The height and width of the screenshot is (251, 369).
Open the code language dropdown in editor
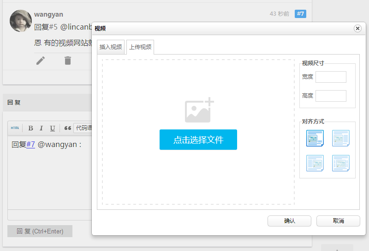(83, 128)
